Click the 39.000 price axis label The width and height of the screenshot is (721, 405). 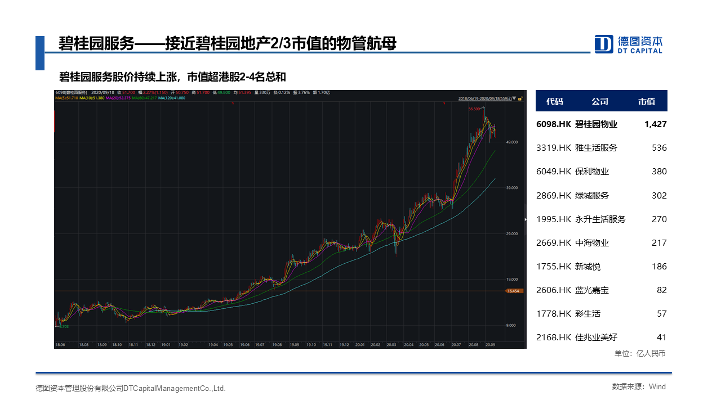pyautogui.click(x=511, y=188)
